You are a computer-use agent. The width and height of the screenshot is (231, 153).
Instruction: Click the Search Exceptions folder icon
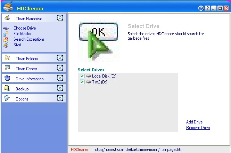tap(6, 39)
